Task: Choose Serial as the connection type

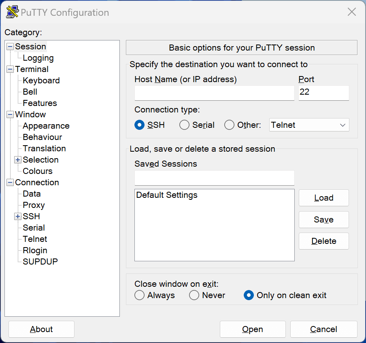Action: pos(184,125)
